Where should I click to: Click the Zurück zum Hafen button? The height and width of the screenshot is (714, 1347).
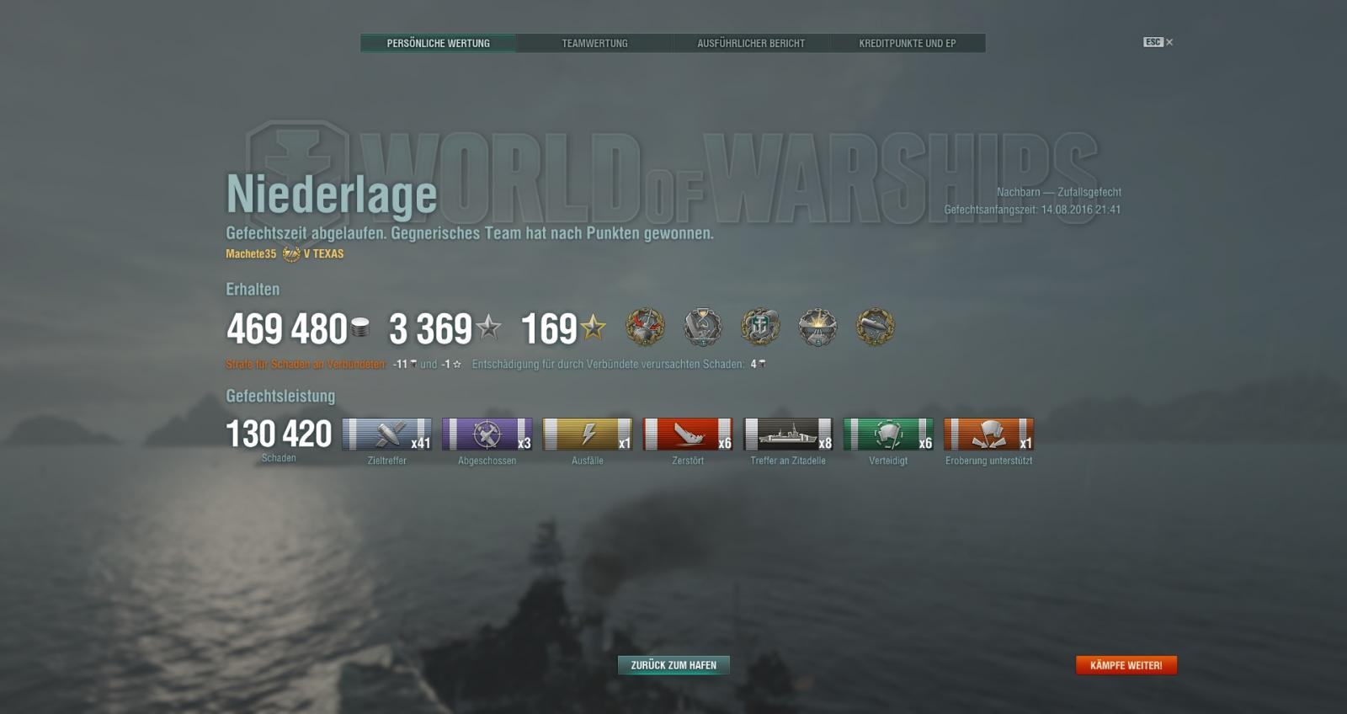tap(673, 665)
